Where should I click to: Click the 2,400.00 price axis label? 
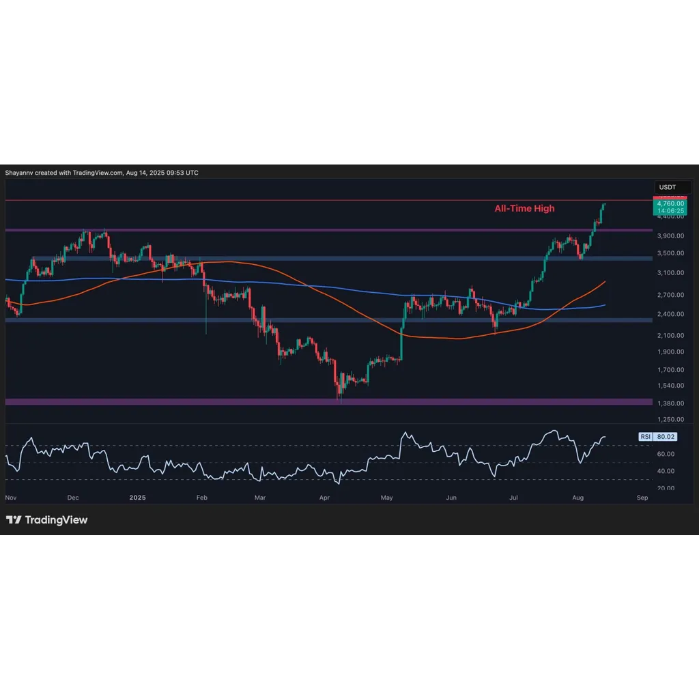670,314
